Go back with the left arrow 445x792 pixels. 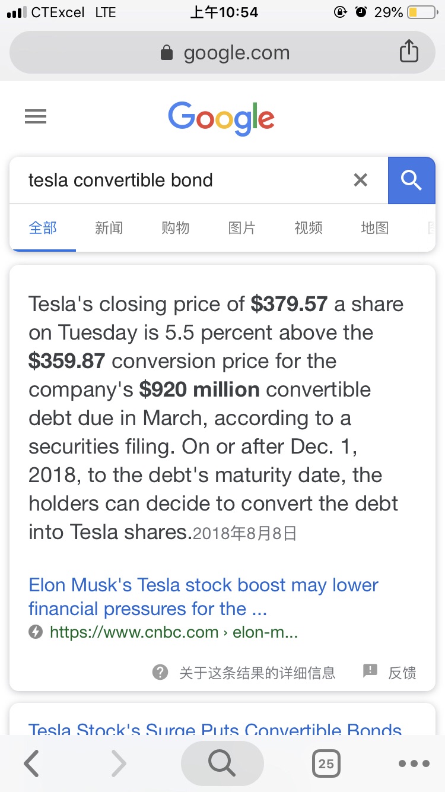[x=31, y=764]
